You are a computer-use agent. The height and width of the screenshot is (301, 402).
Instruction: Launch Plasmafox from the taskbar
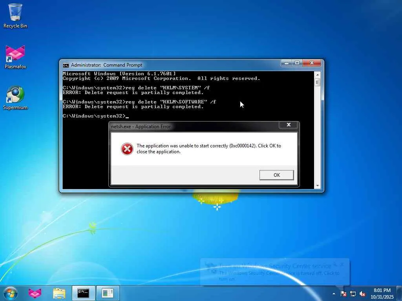[35, 293]
